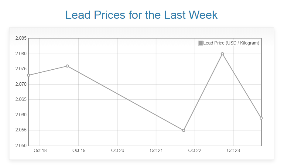Click the gray legend color swatch
Image resolution: width=284 pixels, height=165 pixels.
[200, 43]
